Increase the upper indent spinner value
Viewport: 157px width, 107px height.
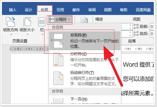pyautogui.click(x=130, y=25)
